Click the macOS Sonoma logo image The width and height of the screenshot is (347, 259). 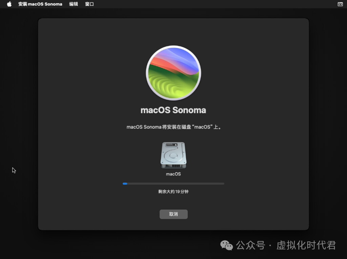[173, 73]
